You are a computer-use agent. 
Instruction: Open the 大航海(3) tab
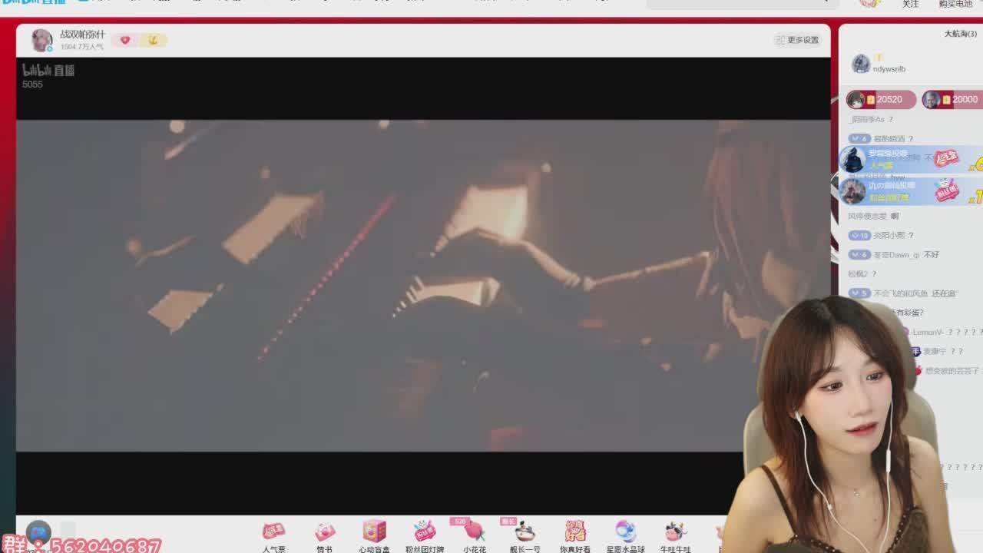tap(960, 34)
